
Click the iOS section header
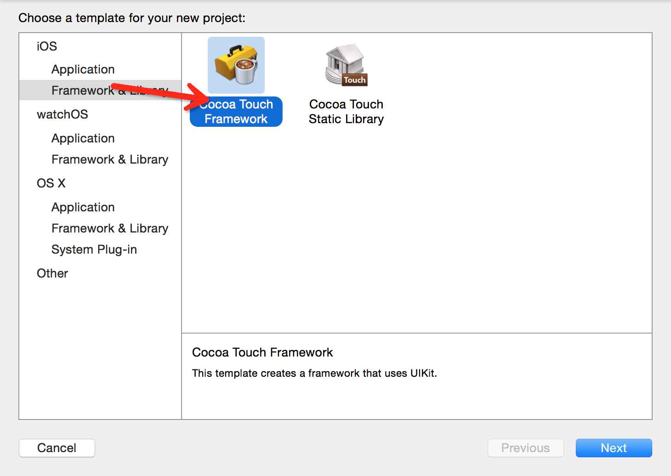coord(47,46)
